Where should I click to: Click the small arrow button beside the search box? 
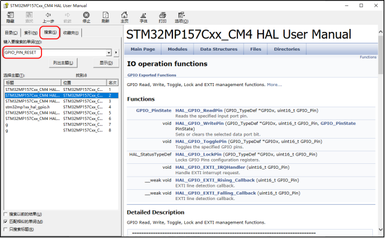pos(116,52)
